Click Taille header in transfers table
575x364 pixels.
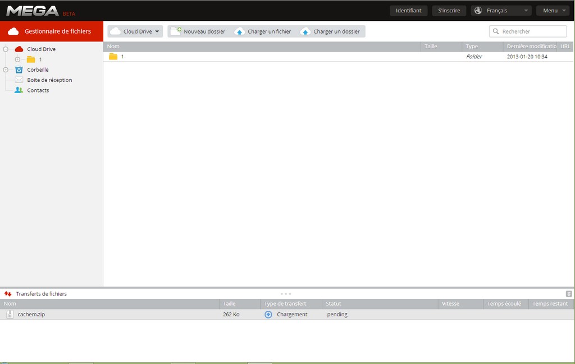[240, 303]
